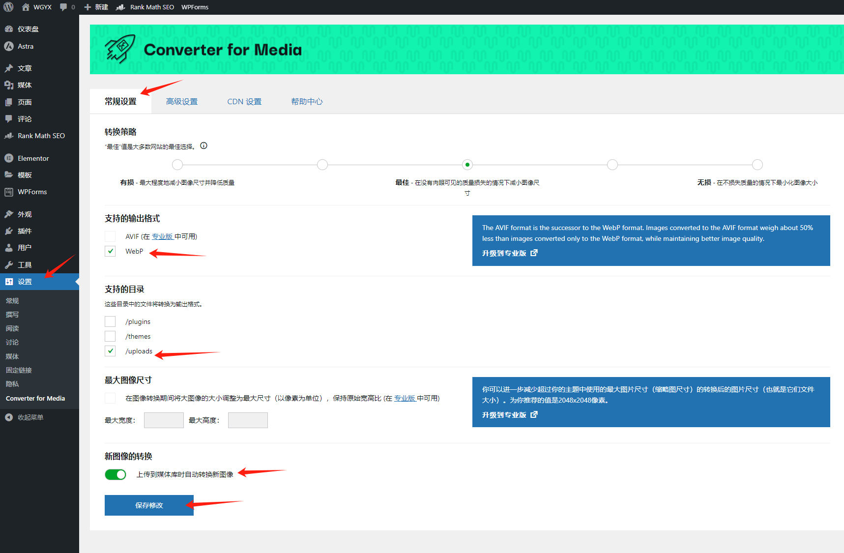This screenshot has height=553, width=844.
Task: Select the fourth conversion strategy level
Action: pyautogui.click(x=612, y=165)
